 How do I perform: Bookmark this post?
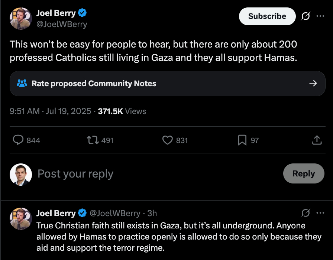[242, 140]
